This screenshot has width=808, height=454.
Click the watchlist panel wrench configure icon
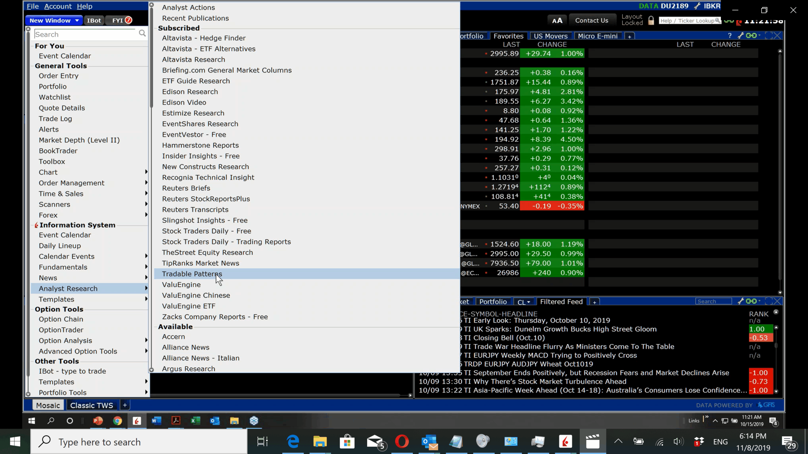tap(740, 36)
